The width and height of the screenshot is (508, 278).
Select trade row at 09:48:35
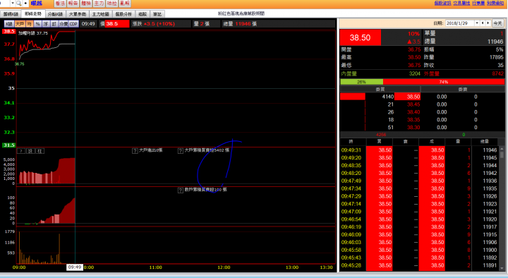419,166
